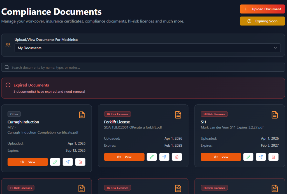Image resolution: width=287 pixels, height=194 pixels.
Task: Click the 3 documents have expired message
Action: [49, 92]
